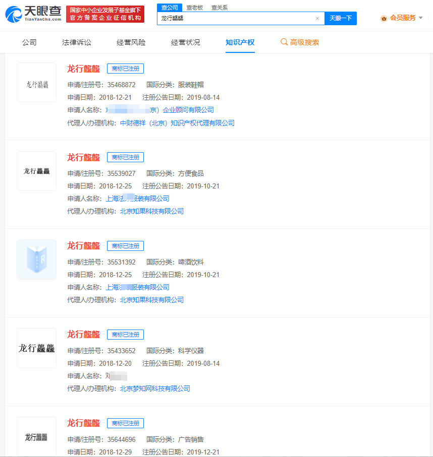Open placeholder book thumbnail for registration 35531392
433x457 pixels.
coord(36,259)
